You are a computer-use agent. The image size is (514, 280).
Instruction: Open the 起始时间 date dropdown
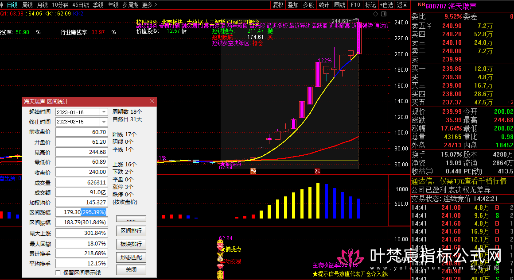104,112
